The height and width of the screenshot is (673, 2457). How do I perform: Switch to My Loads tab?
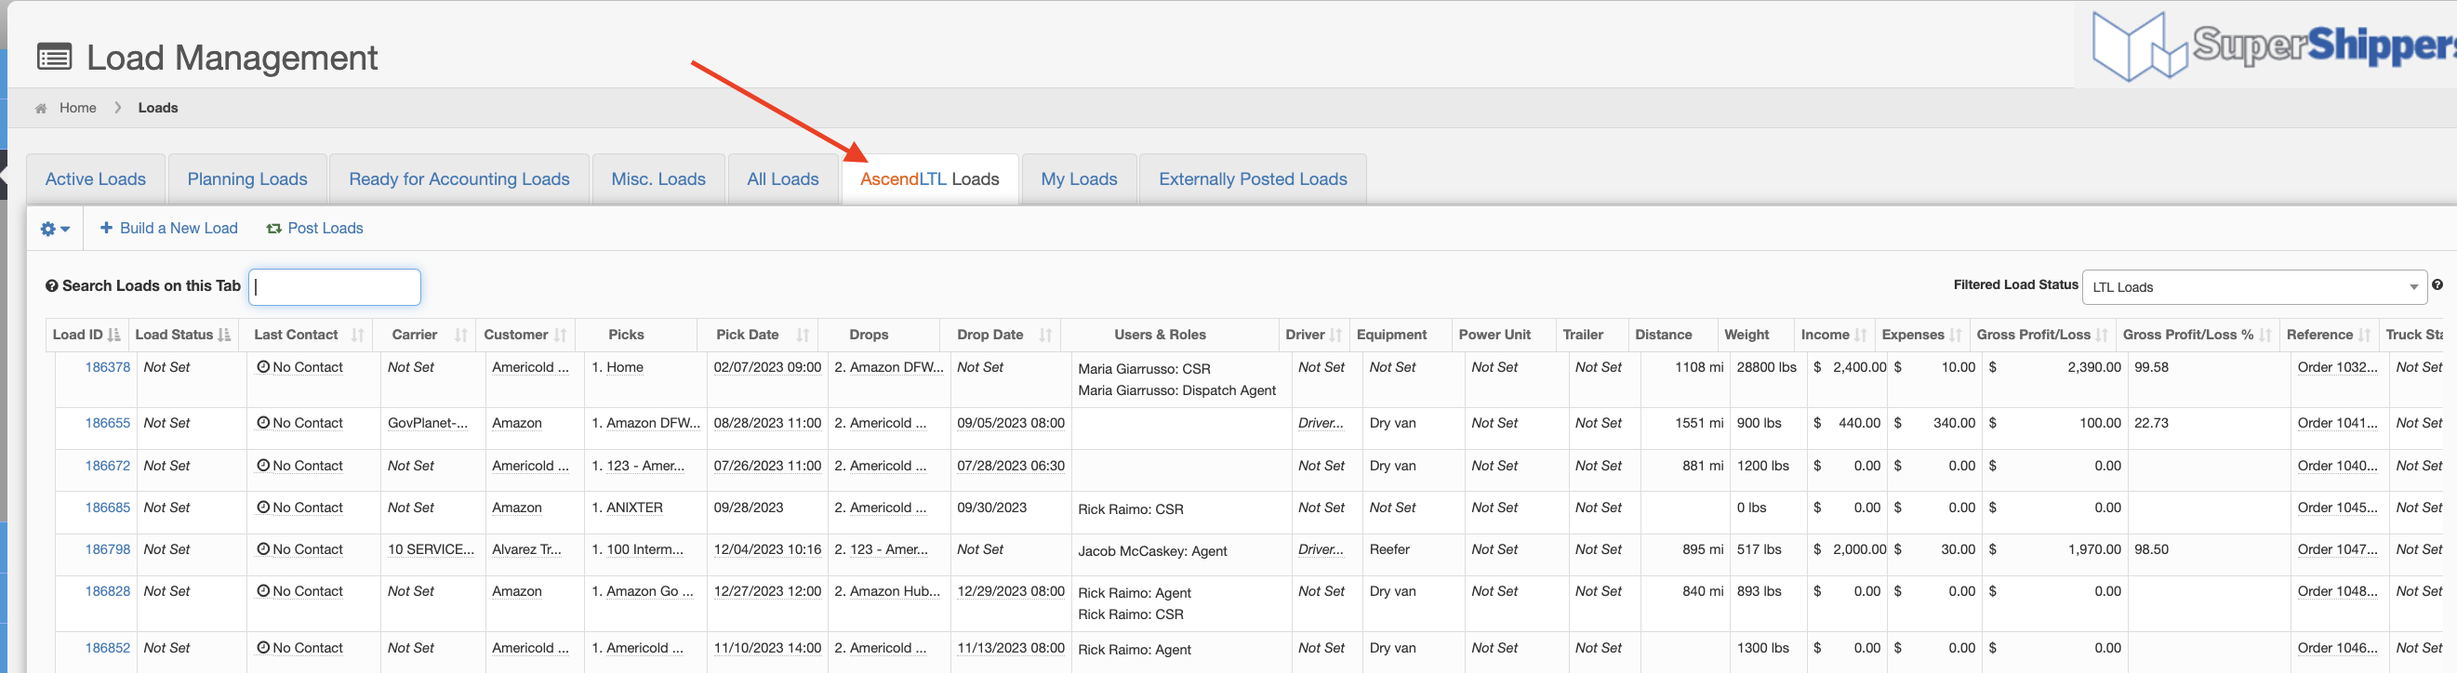(1079, 179)
